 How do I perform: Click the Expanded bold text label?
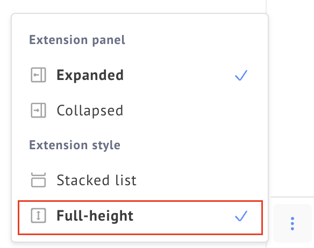coord(90,76)
